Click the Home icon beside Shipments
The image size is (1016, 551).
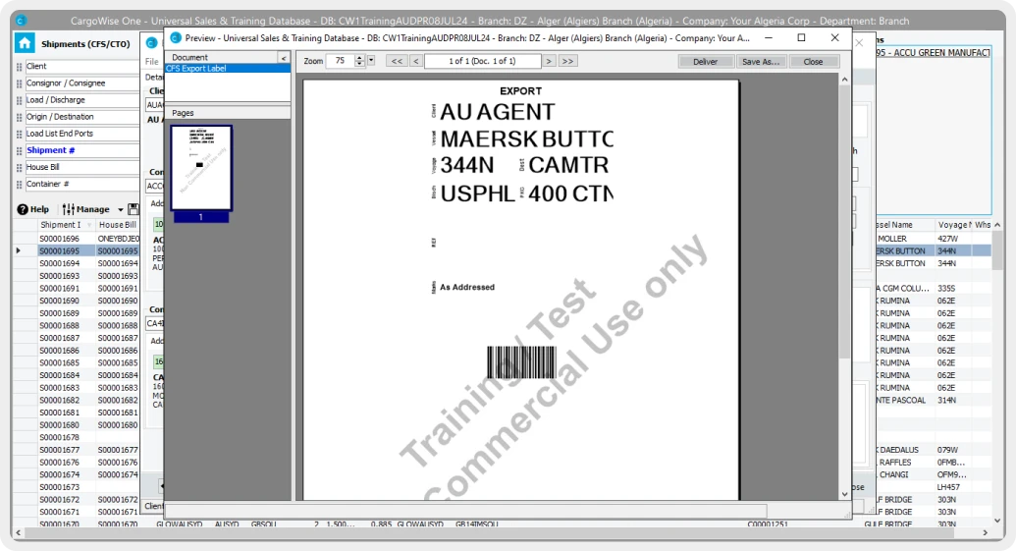pos(25,44)
